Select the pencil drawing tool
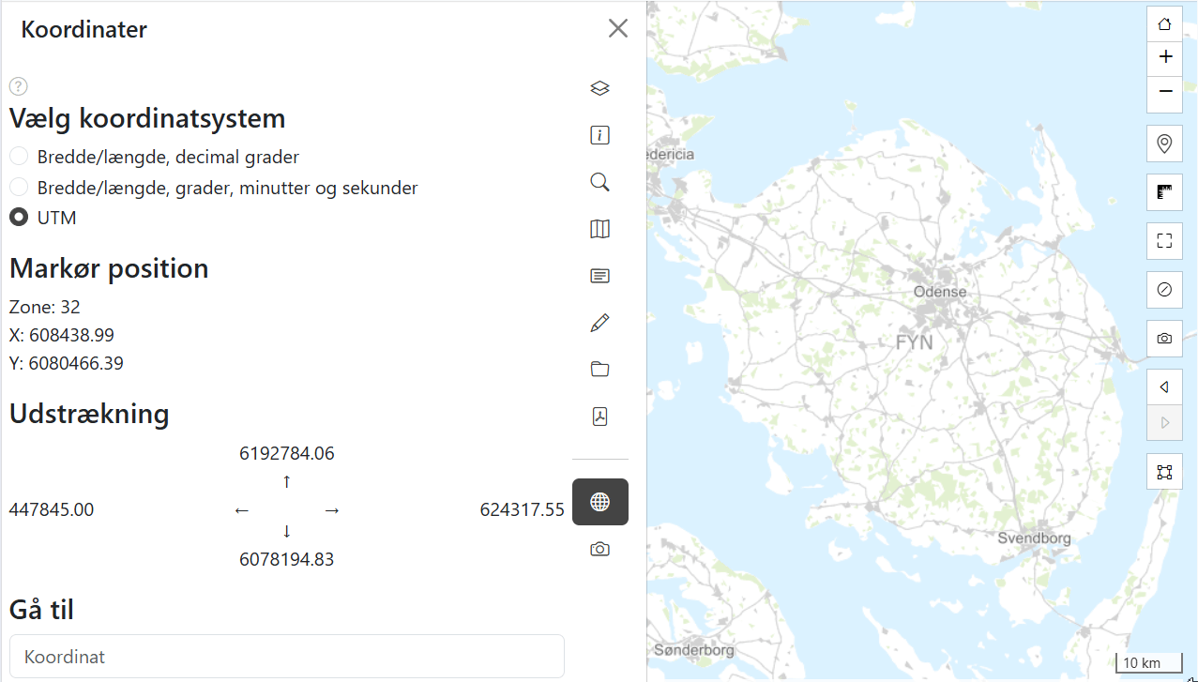 click(x=600, y=323)
